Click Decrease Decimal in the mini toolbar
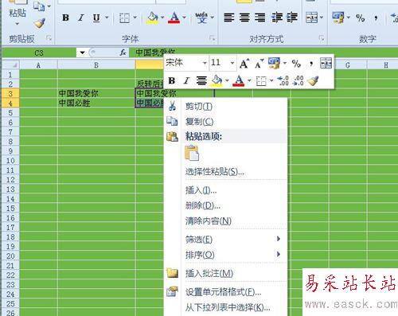This screenshot has width=398, height=316. click(x=298, y=80)
